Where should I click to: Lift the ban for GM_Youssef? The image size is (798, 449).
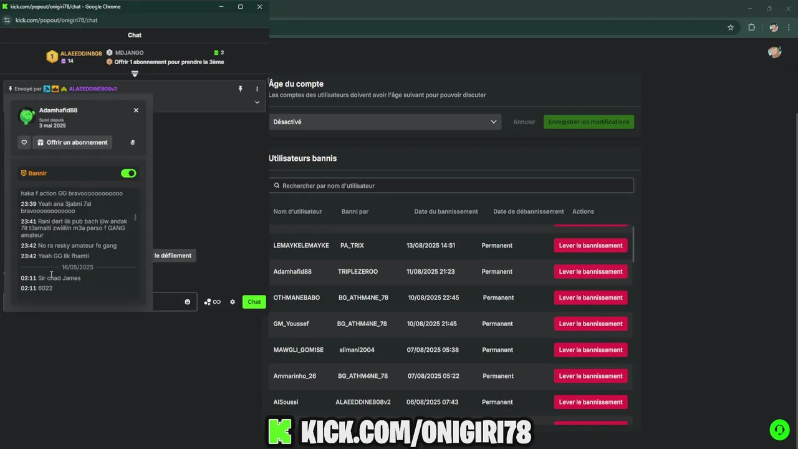(590, 324)
